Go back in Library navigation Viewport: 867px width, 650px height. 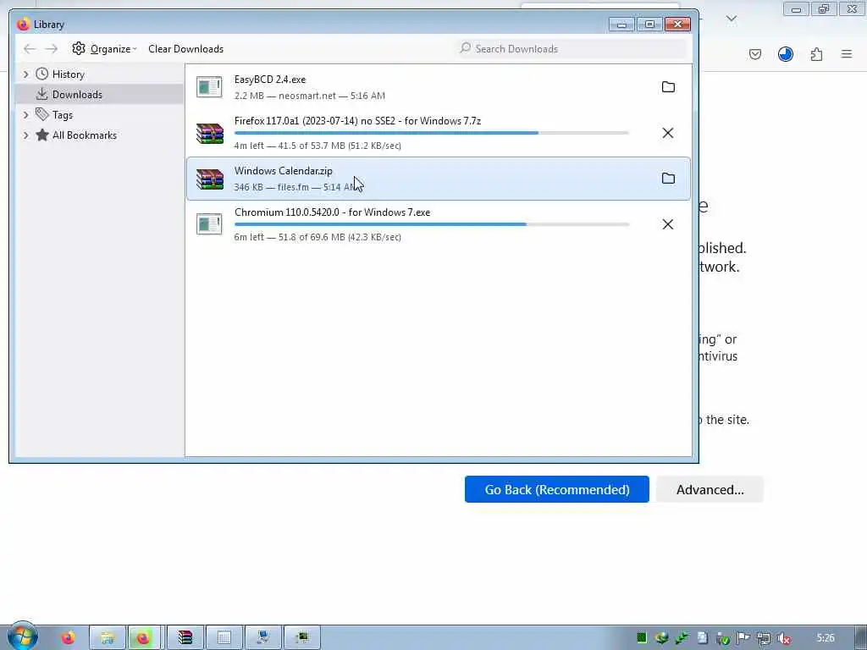coord(30,48)
